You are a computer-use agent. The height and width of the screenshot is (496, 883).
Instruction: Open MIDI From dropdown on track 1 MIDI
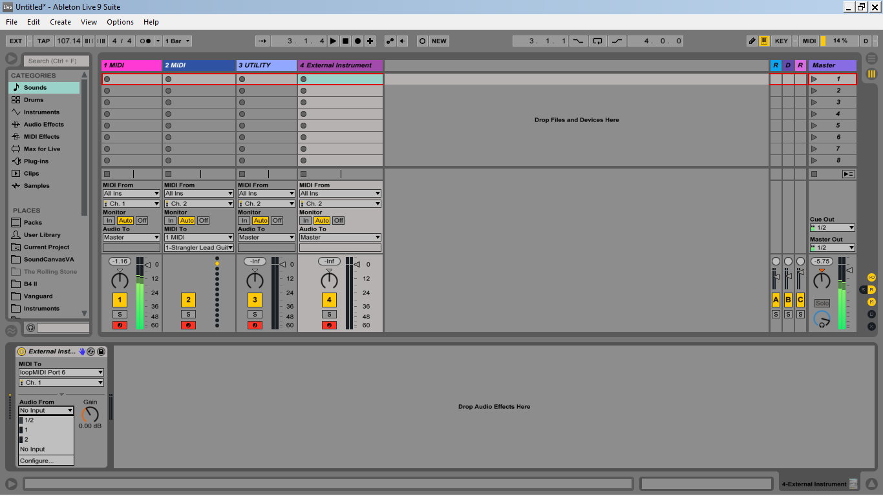[x=131, y=193]
